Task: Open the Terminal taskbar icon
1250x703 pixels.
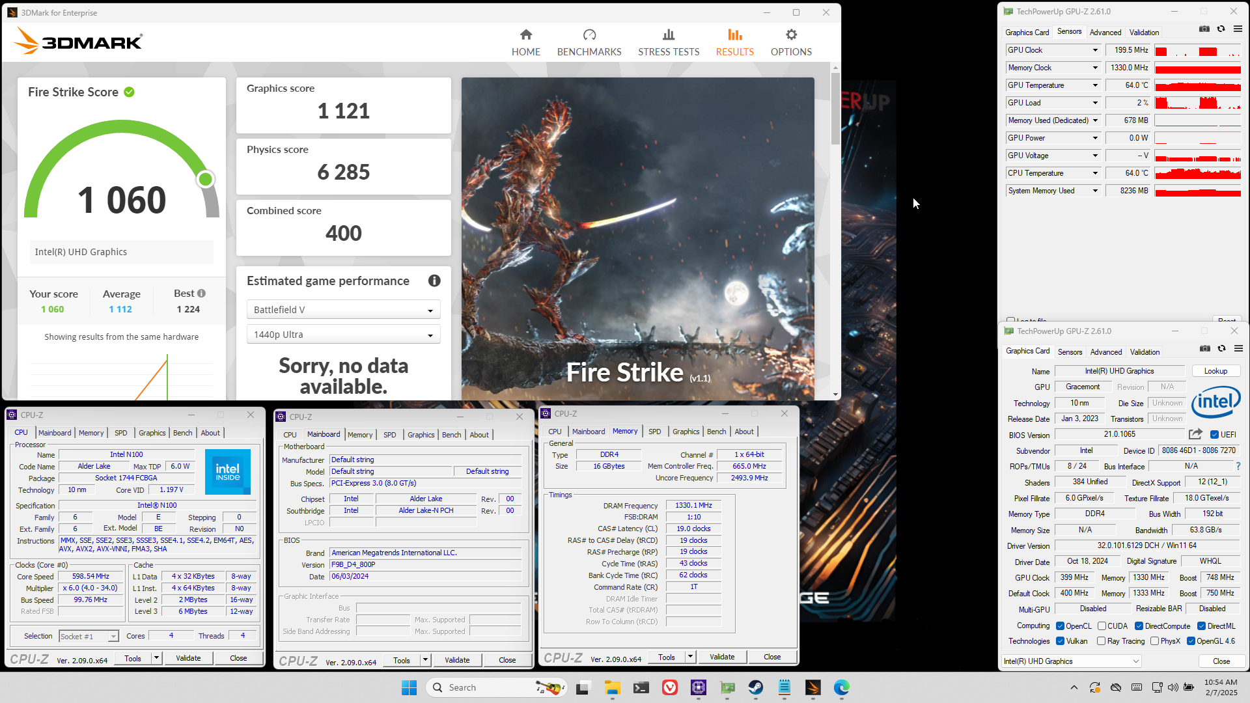Action: tap(641, 687)
